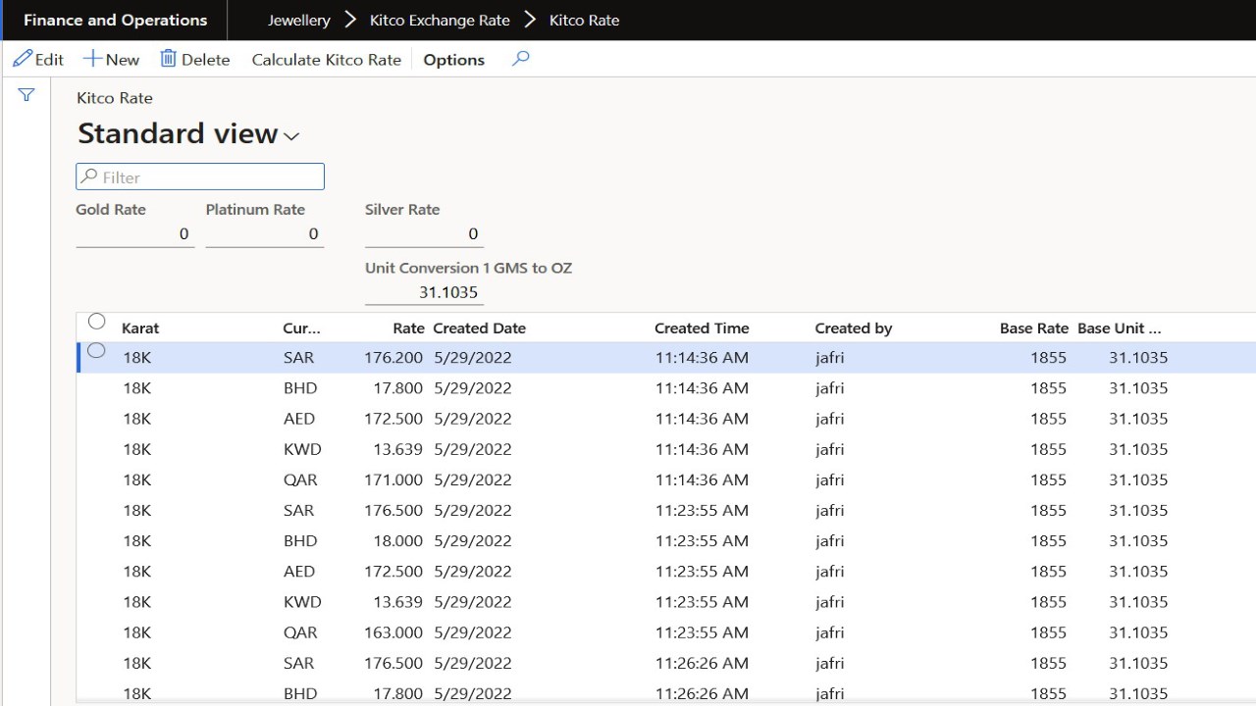Go to Jewellery in breadcrumb
The height and width of the screenshot is (706, 1256).
(x=299, y=20)
